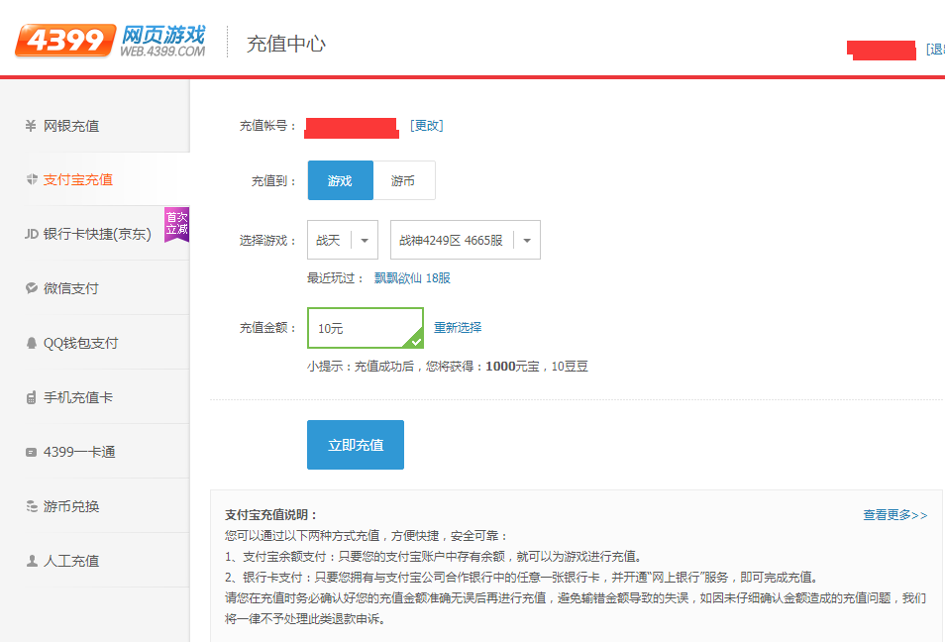Click the shield icon beside 支付宝充值
Image resolution: width=945 pixels, height=642 pixels.
point(31,179)
